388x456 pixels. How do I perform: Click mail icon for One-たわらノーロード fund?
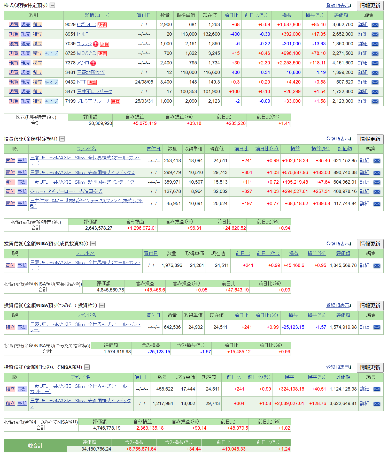tap(377, 192)
